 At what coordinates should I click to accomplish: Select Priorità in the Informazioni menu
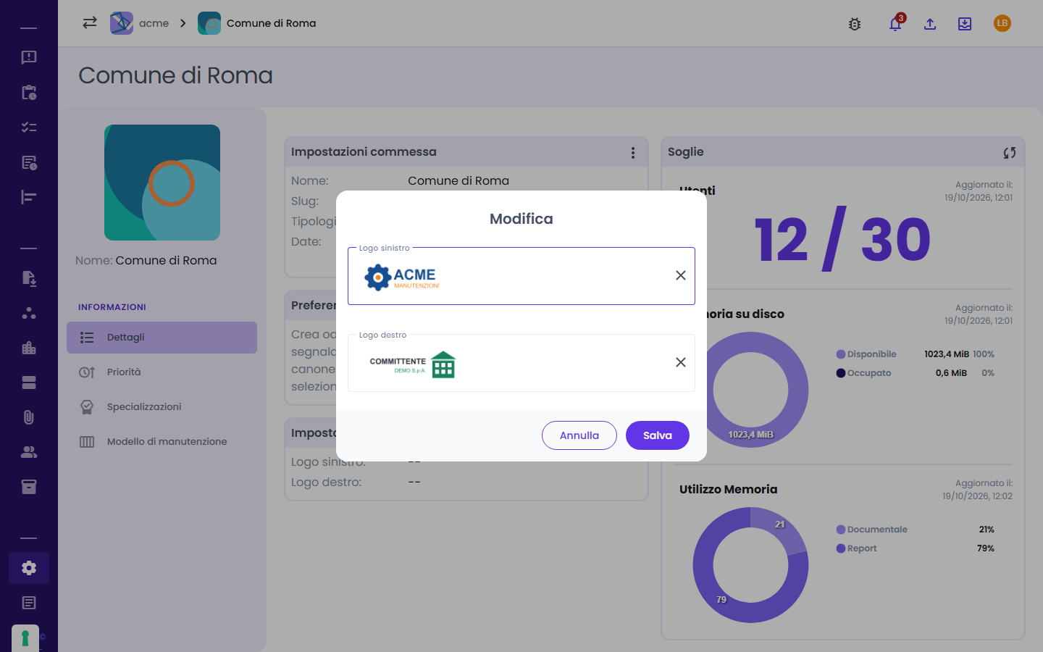point(162,372)
